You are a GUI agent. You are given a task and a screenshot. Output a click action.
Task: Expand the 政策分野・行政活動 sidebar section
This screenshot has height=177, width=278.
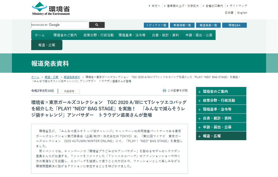[x=200, y=101]
